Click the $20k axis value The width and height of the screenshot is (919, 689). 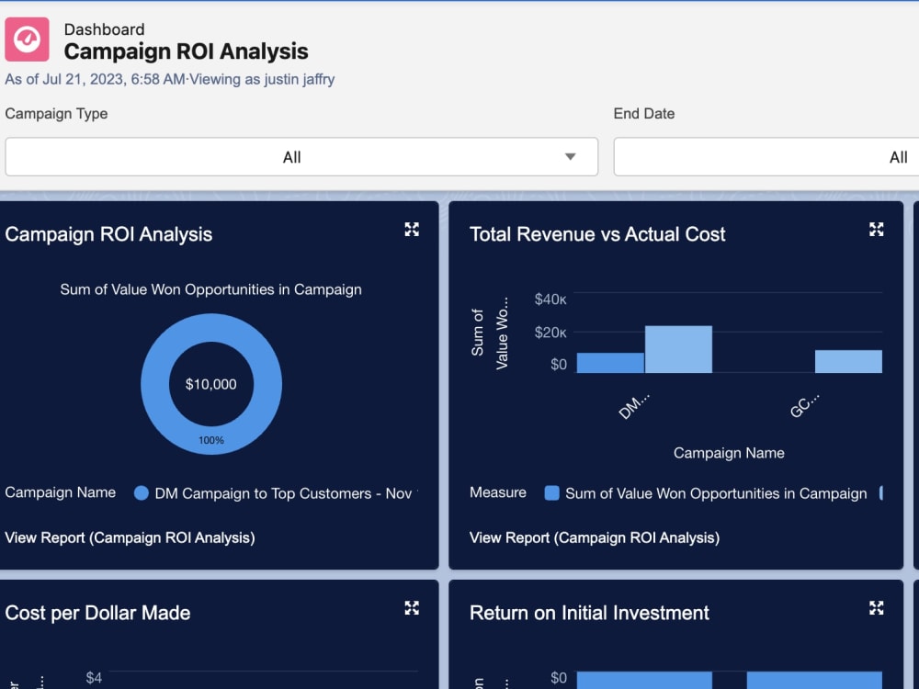pyautogui.click(x=550, y=333)
